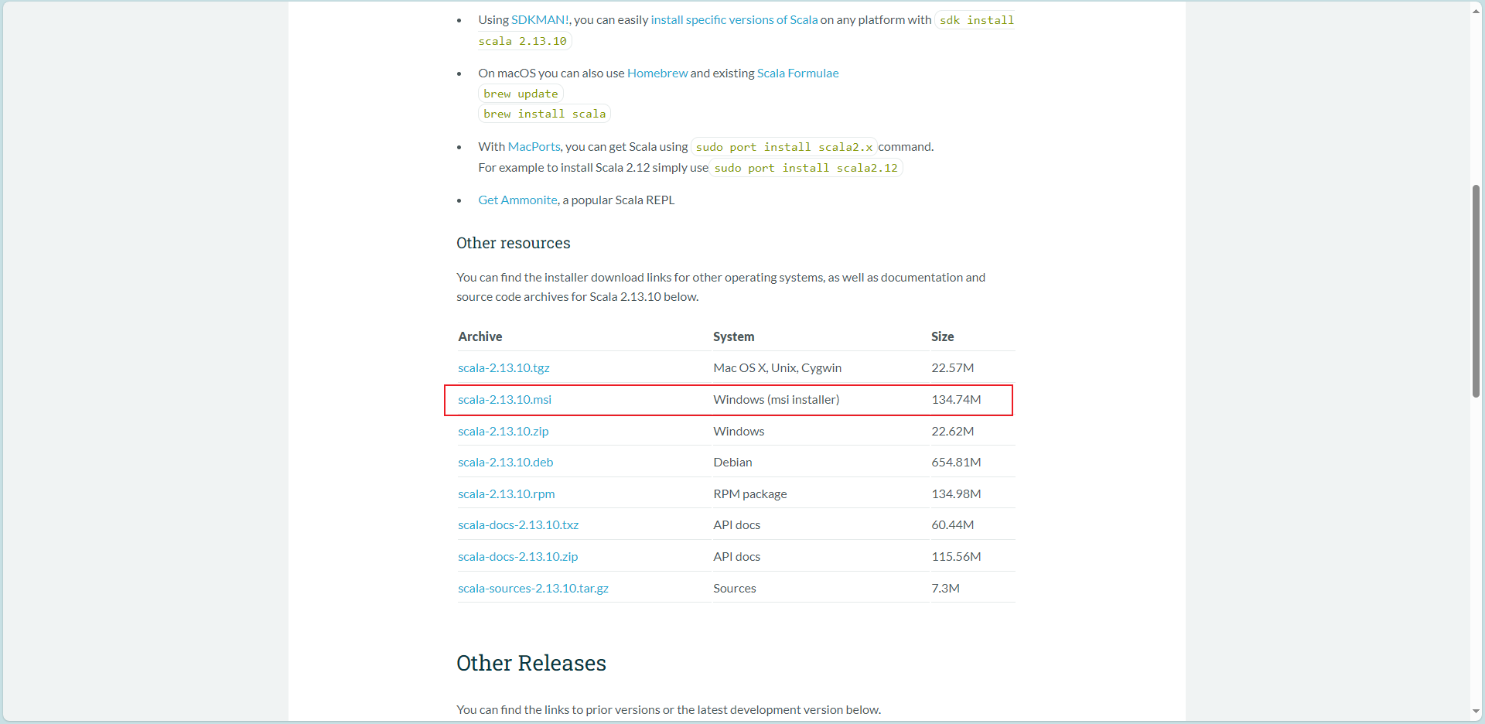The height and width of the screenshot is (724, 1485).
Task: Click the 'Size' column header
Action: (942, 337)
